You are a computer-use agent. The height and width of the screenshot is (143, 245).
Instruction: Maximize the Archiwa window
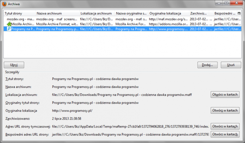point(226,3)
